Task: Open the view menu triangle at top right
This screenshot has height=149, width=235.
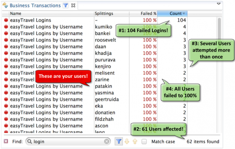Action: (x=219, y=4)
